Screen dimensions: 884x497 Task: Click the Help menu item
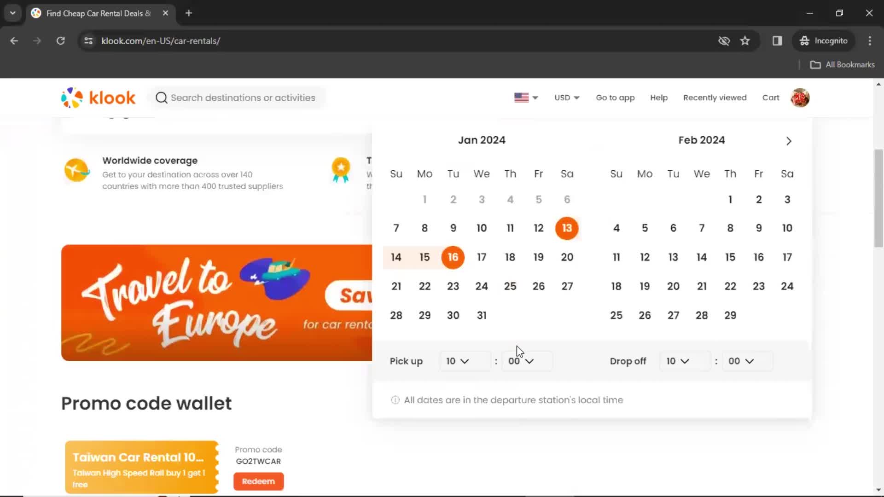(x=659, y=98)
